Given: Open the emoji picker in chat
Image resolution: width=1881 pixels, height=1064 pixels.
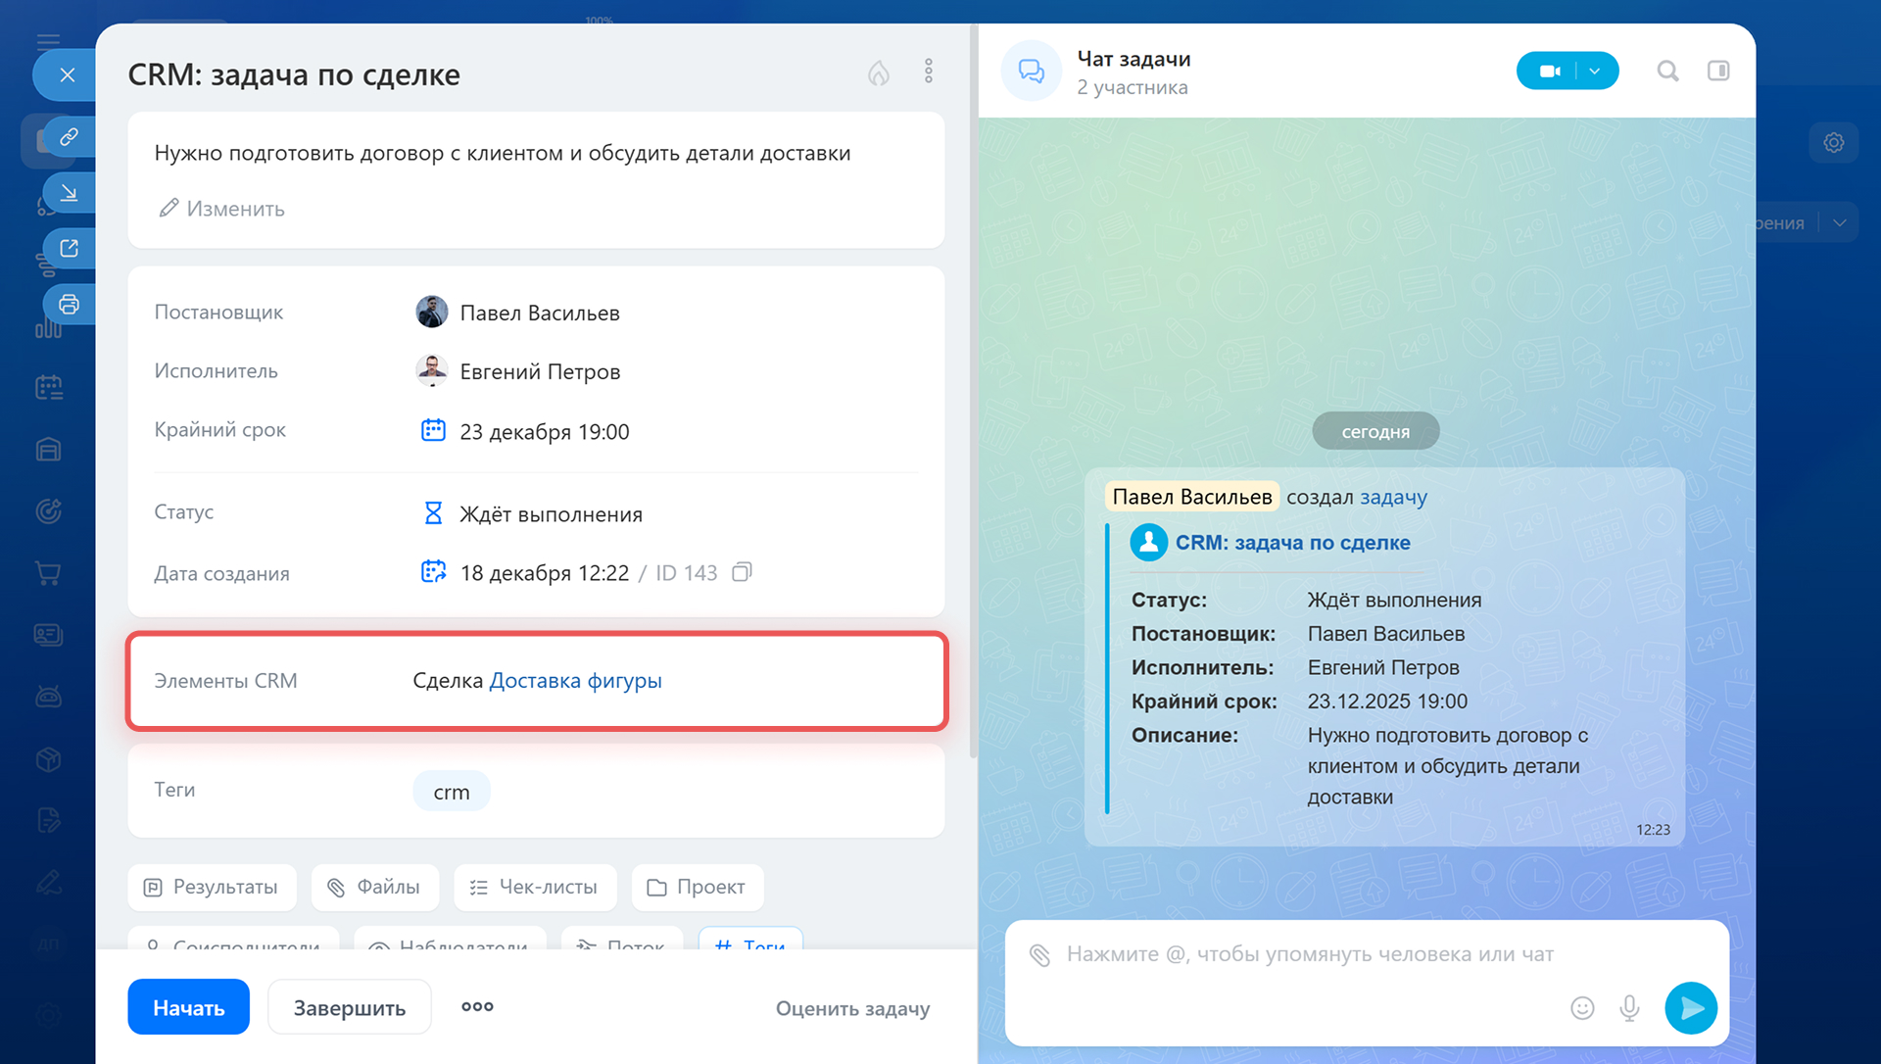Looking at the screenshot, I should pyautogui.click(x=1581, y=1008).
